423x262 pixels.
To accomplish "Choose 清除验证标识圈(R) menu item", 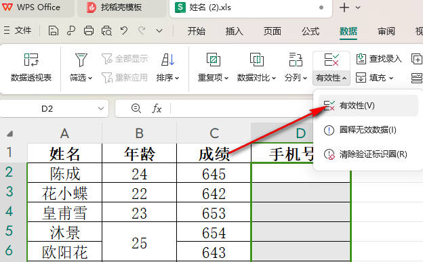I will [368, 154].
